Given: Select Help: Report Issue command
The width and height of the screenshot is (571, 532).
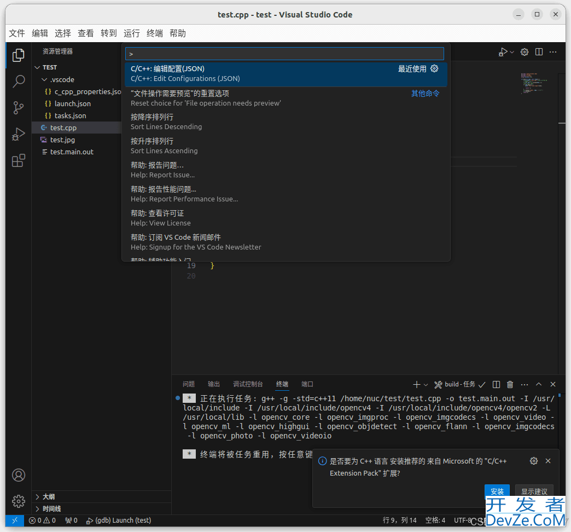Looking at the screenshot, I should pyautogui.click(x=286, y=170).
